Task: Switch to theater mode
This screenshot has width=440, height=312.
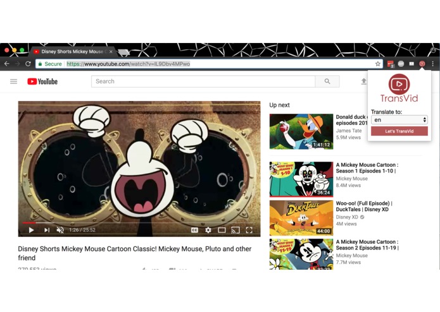Action: coord(222,230)
